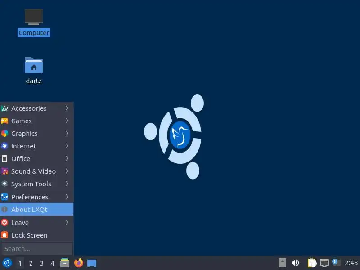Screen dimensions: 360x270
Task: Switch to workspace 3
Action: (x=41, y=263)
